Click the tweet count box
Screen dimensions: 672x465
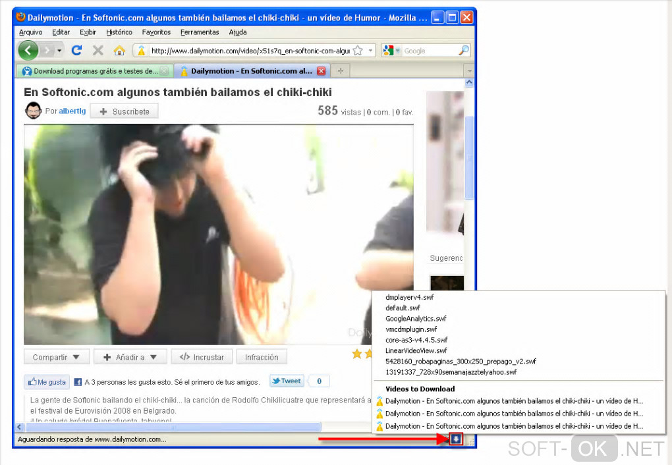tap(319, 381)
